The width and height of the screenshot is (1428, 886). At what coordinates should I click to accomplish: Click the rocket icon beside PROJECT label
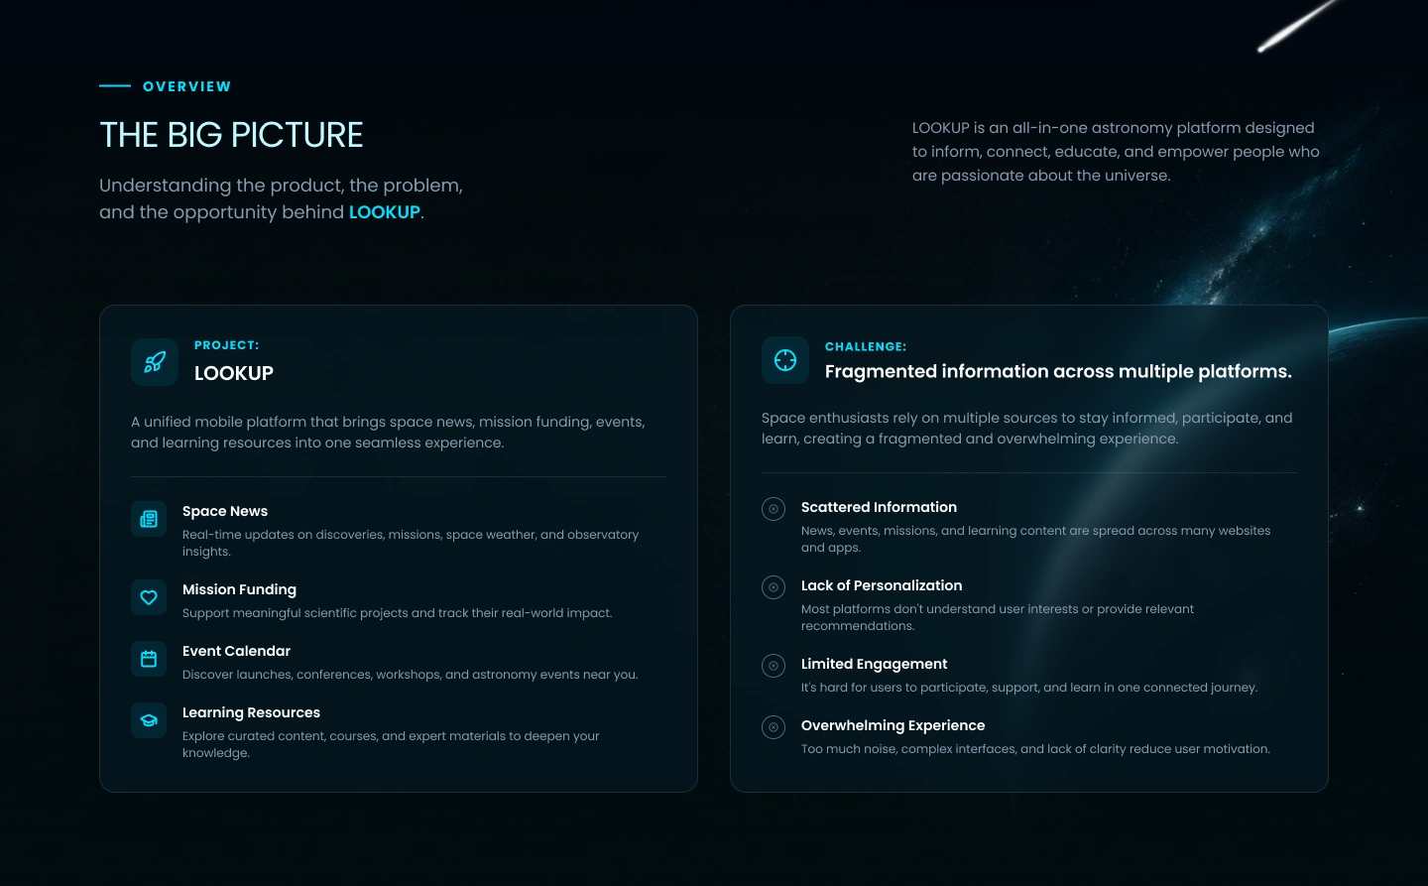155,361
